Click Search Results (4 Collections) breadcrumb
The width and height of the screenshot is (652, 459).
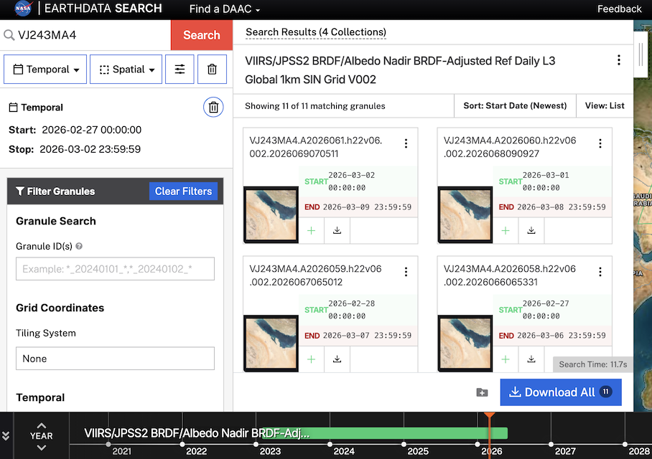tap(316, 32)
